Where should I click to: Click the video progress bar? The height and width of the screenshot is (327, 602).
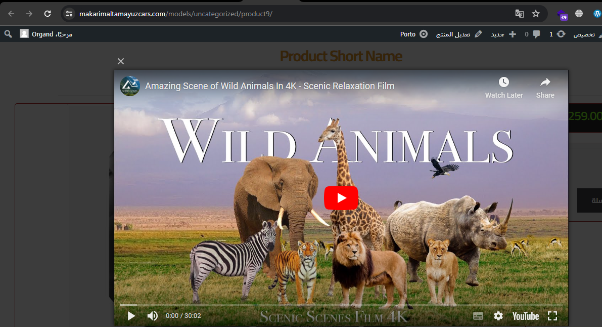(x=341, y=305)
